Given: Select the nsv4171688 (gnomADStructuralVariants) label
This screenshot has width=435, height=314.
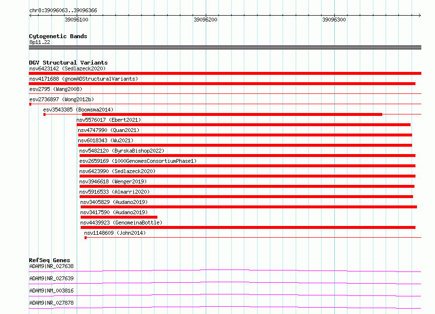Looking at the screenshot, I should coord(84,79).
